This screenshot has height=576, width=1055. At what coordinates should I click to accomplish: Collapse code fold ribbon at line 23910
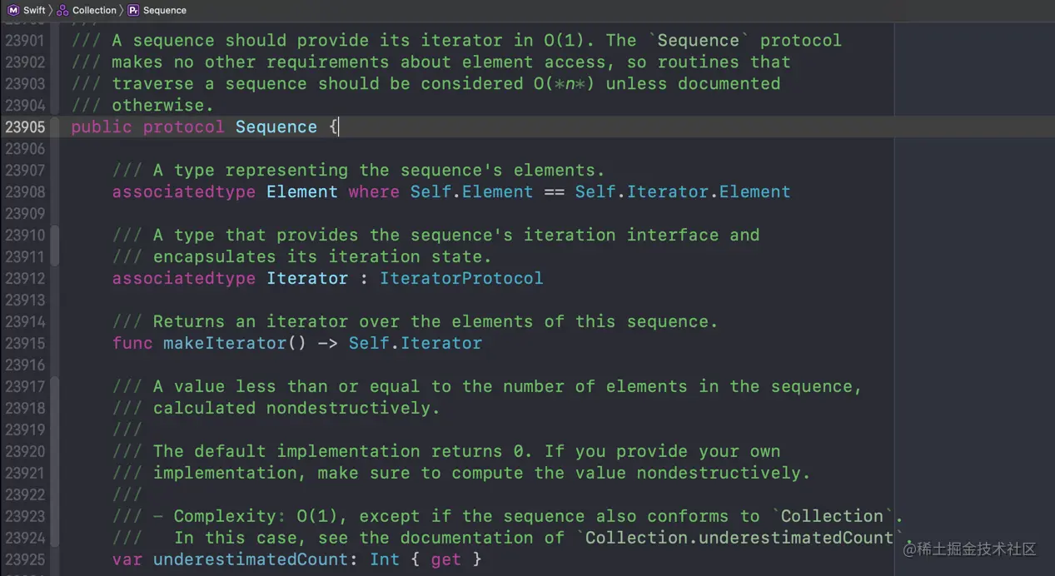(x=55, y=246)
